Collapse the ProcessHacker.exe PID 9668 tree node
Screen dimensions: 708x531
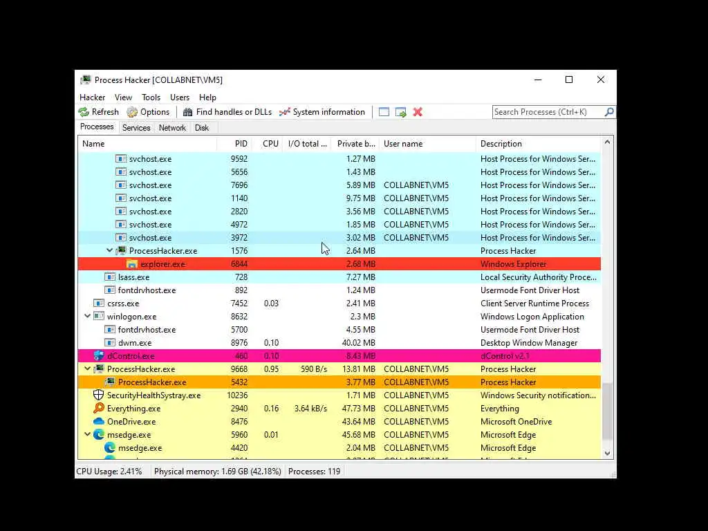coord(88,369)
